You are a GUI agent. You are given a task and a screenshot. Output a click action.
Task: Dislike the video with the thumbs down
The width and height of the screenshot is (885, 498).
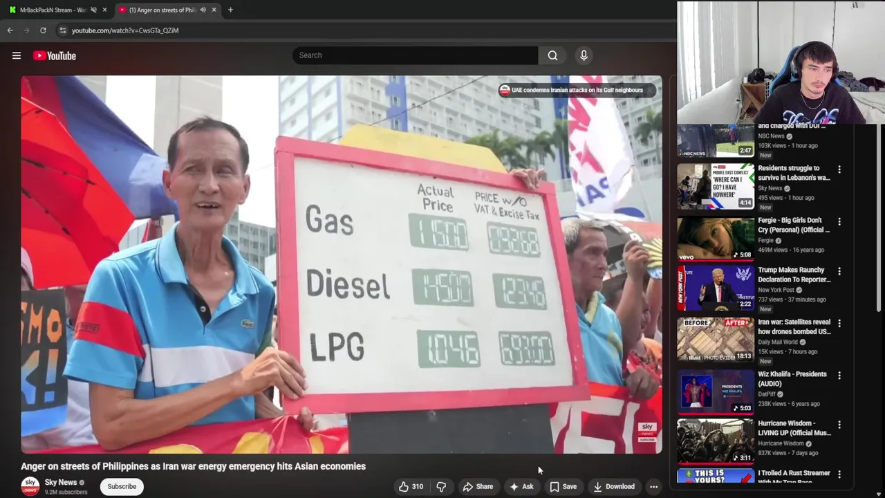tap(441, 486)
